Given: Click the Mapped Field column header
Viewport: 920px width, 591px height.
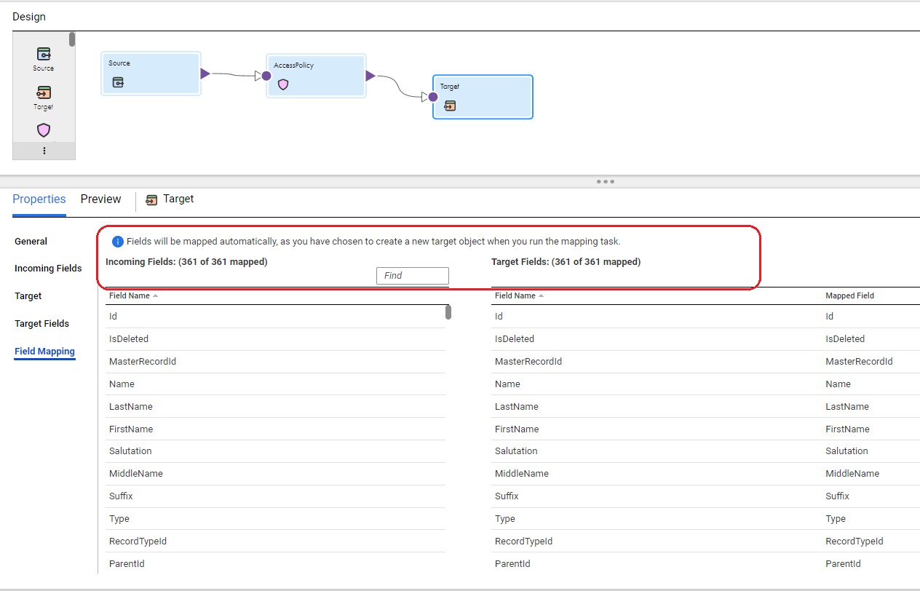Looking at the screenshot, I should [x=849, y=296].
